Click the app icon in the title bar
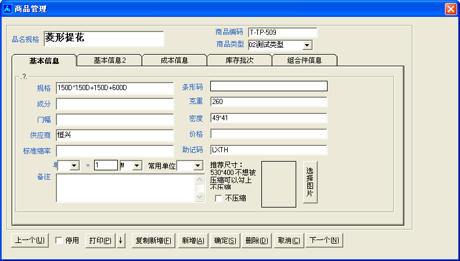Screen dimensions: 460x261 coord(7,9)
